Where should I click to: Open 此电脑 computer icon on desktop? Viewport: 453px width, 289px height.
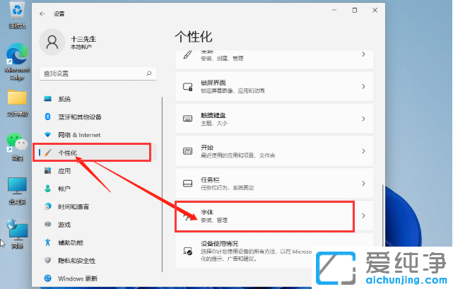[18, 191]
